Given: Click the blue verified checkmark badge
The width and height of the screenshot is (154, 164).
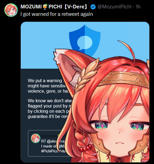Looking at the screenshot, I should pos(93,7).
